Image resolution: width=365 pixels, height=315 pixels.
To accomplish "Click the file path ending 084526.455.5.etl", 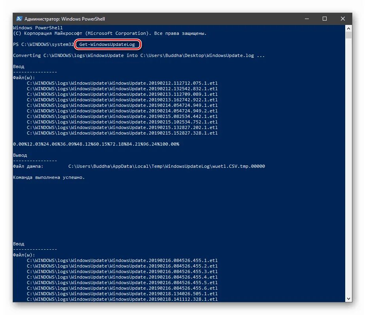I will click(x=122, y=283).
